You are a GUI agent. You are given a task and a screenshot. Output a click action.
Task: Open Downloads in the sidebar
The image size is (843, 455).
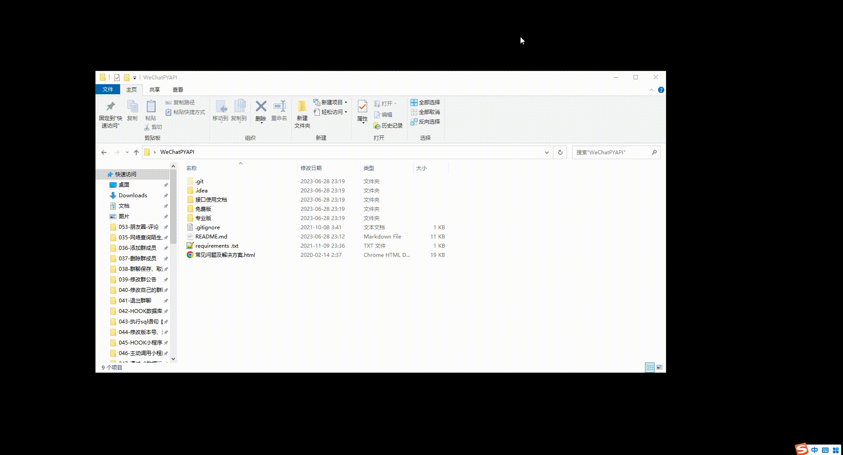(133, 195)
